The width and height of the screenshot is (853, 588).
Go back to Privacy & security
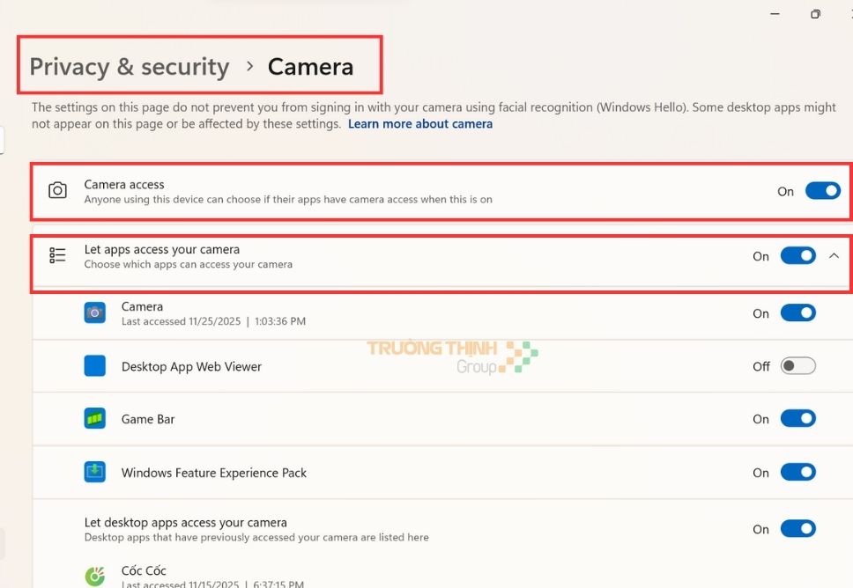[130, 67]
